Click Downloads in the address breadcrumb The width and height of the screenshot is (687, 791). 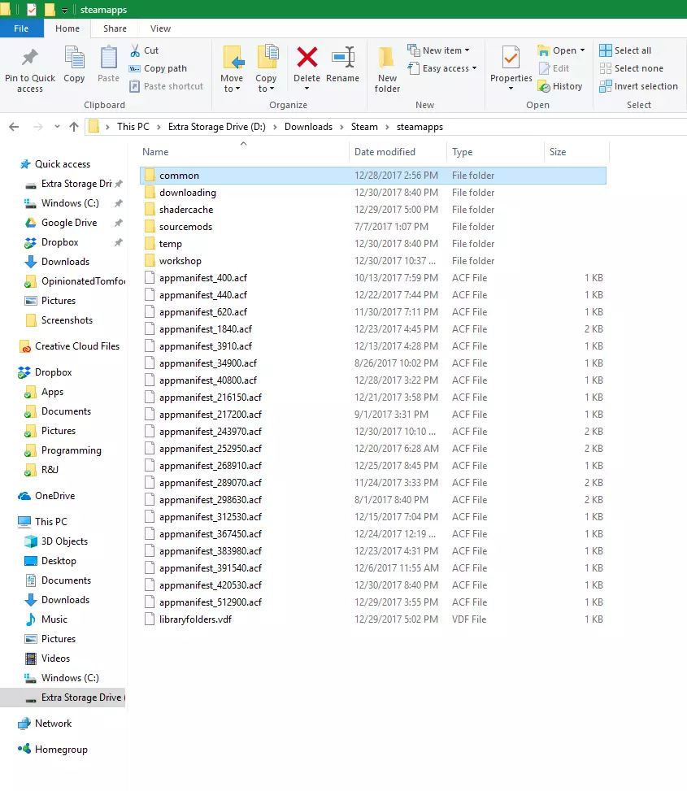coord(308,127)
